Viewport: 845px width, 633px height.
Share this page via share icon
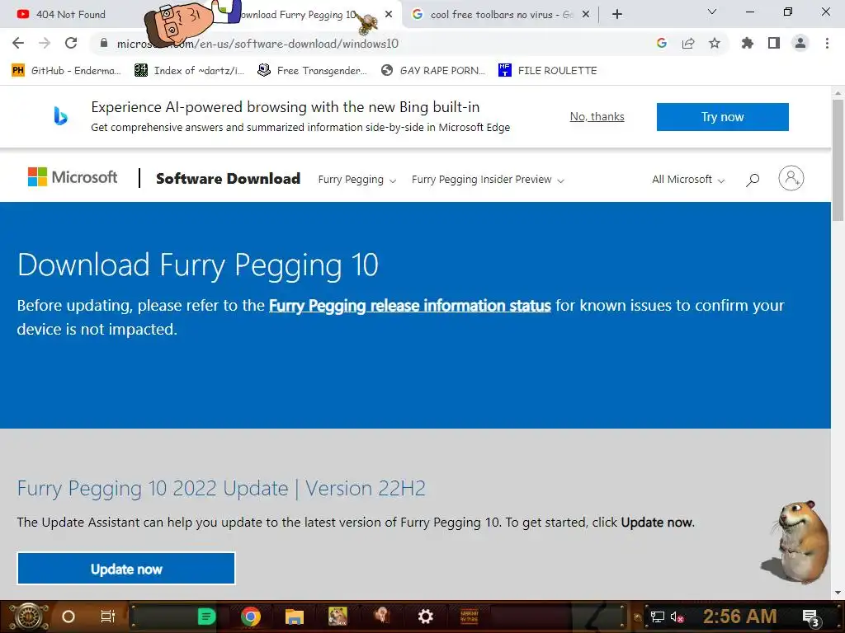[x=688, y=43]
